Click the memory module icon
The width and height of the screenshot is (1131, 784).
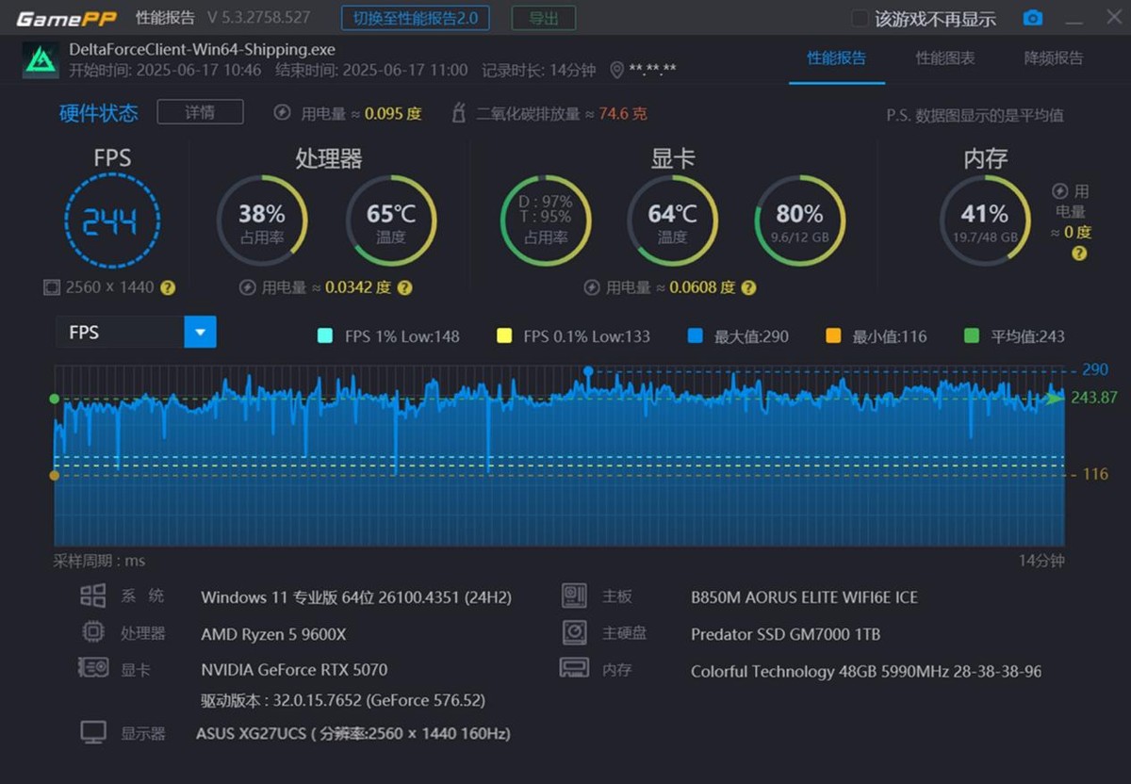574,668
